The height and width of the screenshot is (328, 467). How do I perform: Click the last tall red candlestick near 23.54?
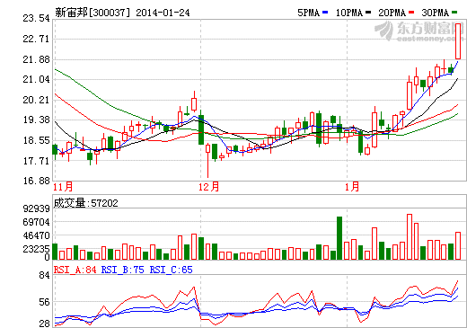[x=458, y=41]
